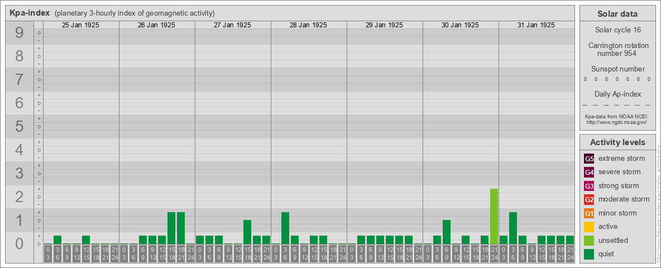
Task: Click the 'Solar data' panel heading
Action: click(x=617, y=14)
